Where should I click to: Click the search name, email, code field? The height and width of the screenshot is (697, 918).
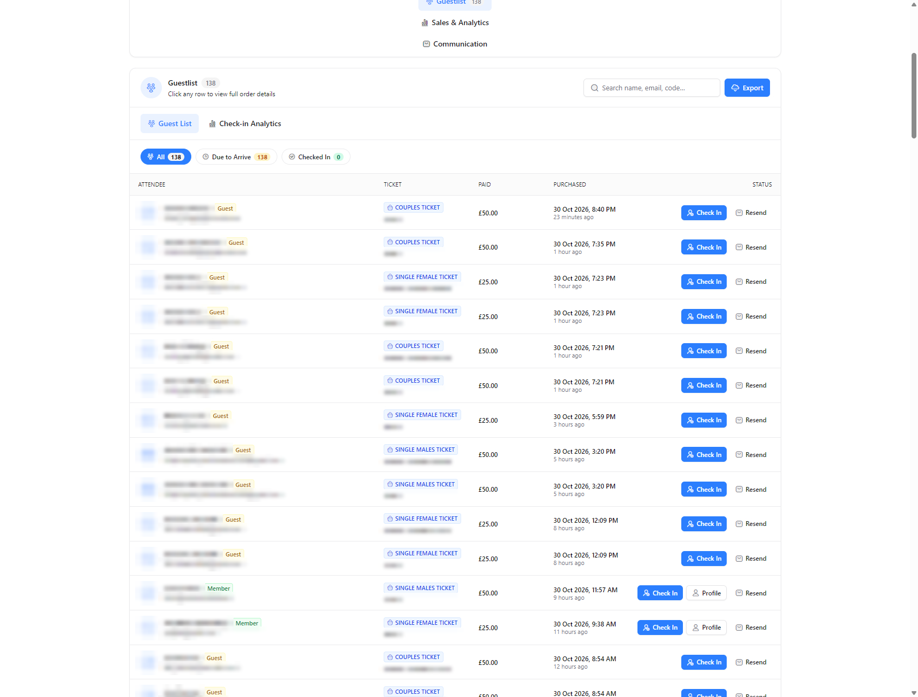click(x=652, y=88)
